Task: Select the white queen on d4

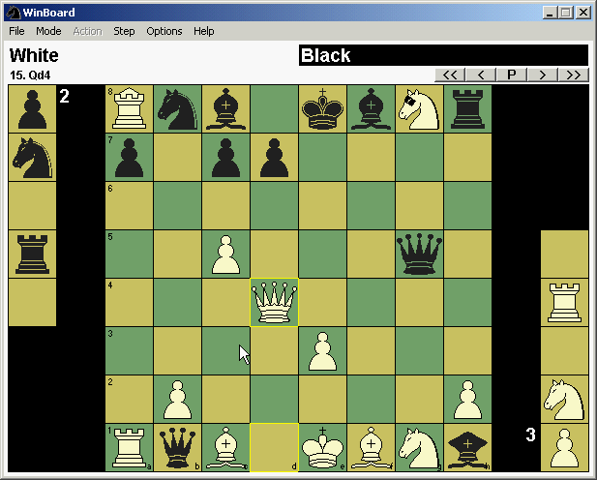Action: 274,303
